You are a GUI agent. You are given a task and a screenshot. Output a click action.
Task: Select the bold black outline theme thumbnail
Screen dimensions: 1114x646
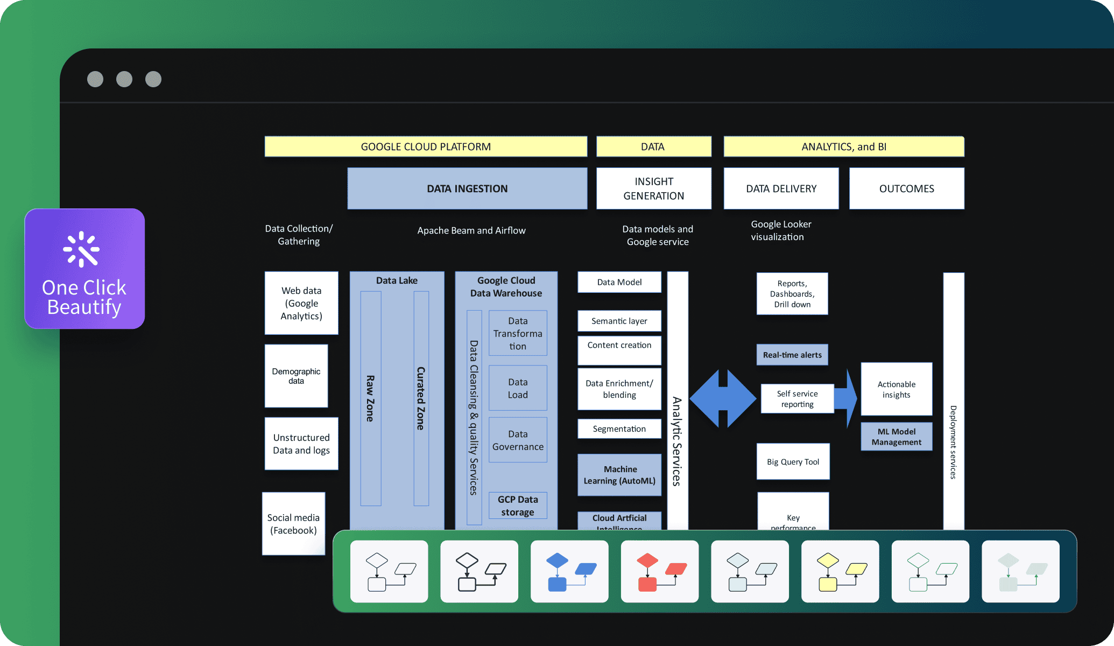coord(479,571)
